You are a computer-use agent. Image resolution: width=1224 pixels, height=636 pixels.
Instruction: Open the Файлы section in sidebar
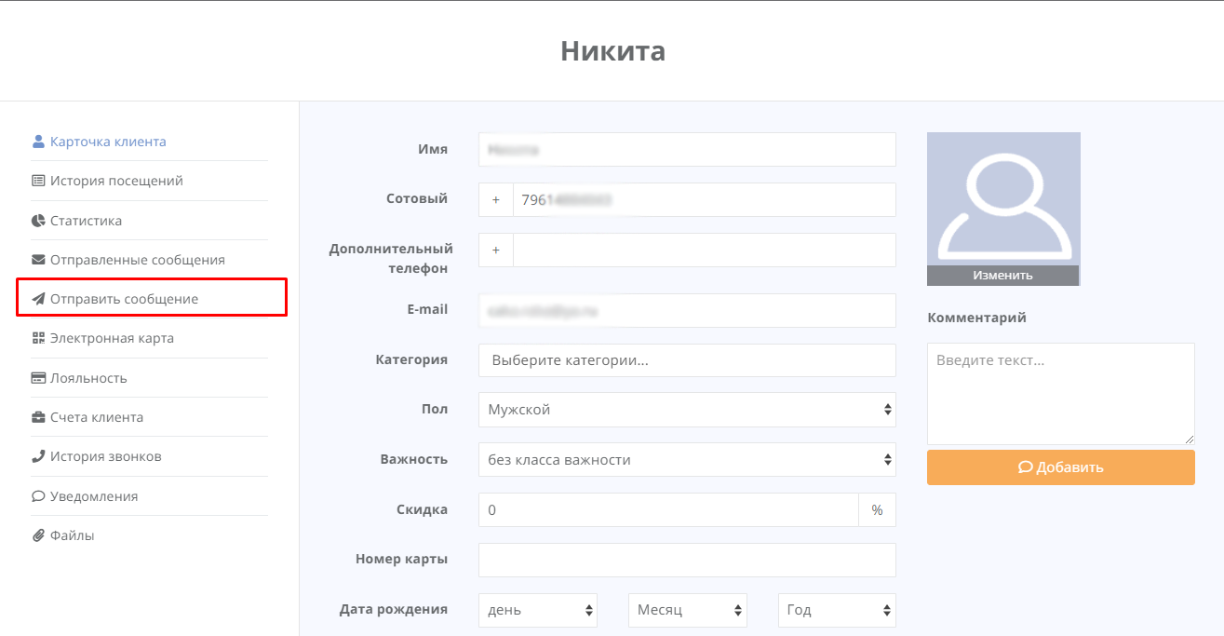point(72,535)
